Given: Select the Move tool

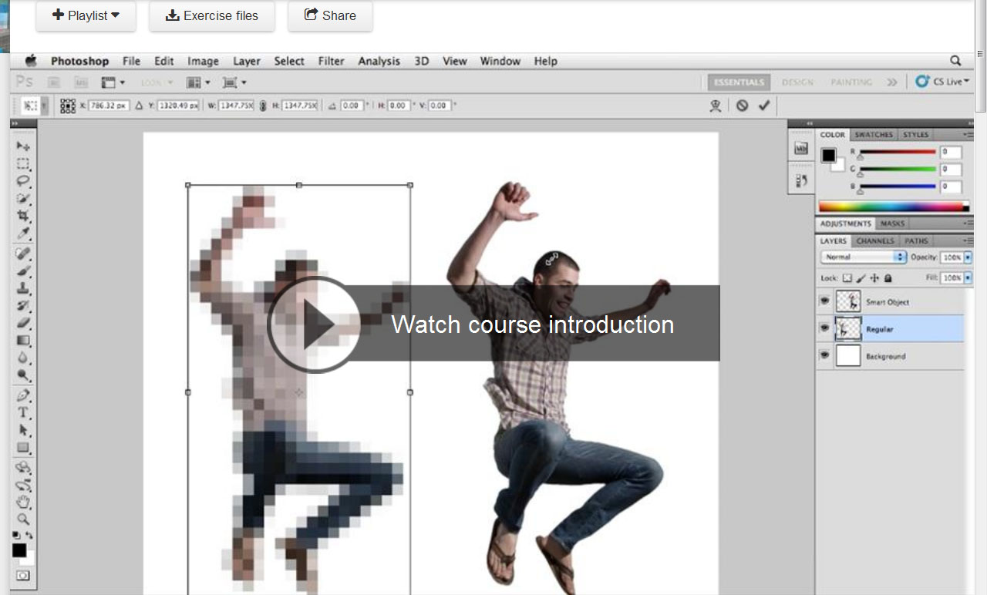Looking at the screenshot, I should [23, 146].
